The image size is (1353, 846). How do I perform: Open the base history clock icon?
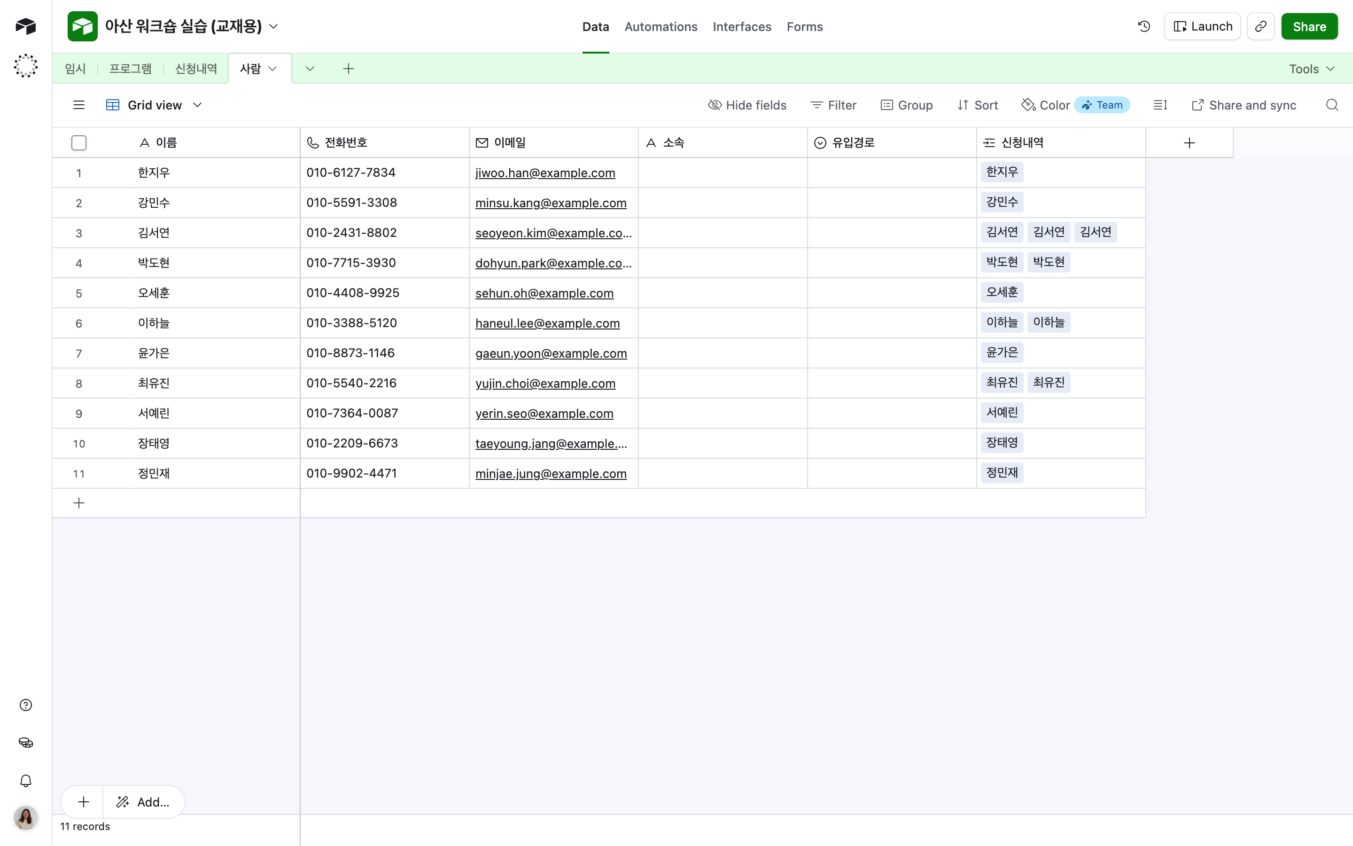[x=1144, y=26]
